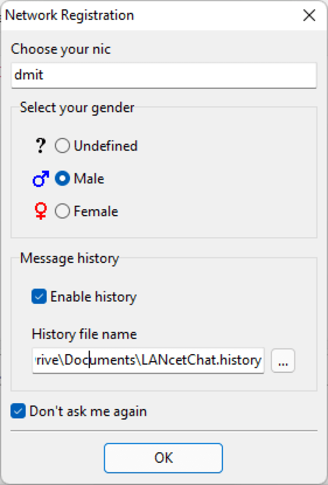Click the "Don't ask me again" label text
The width and height of the screenshot is (328, 485).
(x=88, y=412)
